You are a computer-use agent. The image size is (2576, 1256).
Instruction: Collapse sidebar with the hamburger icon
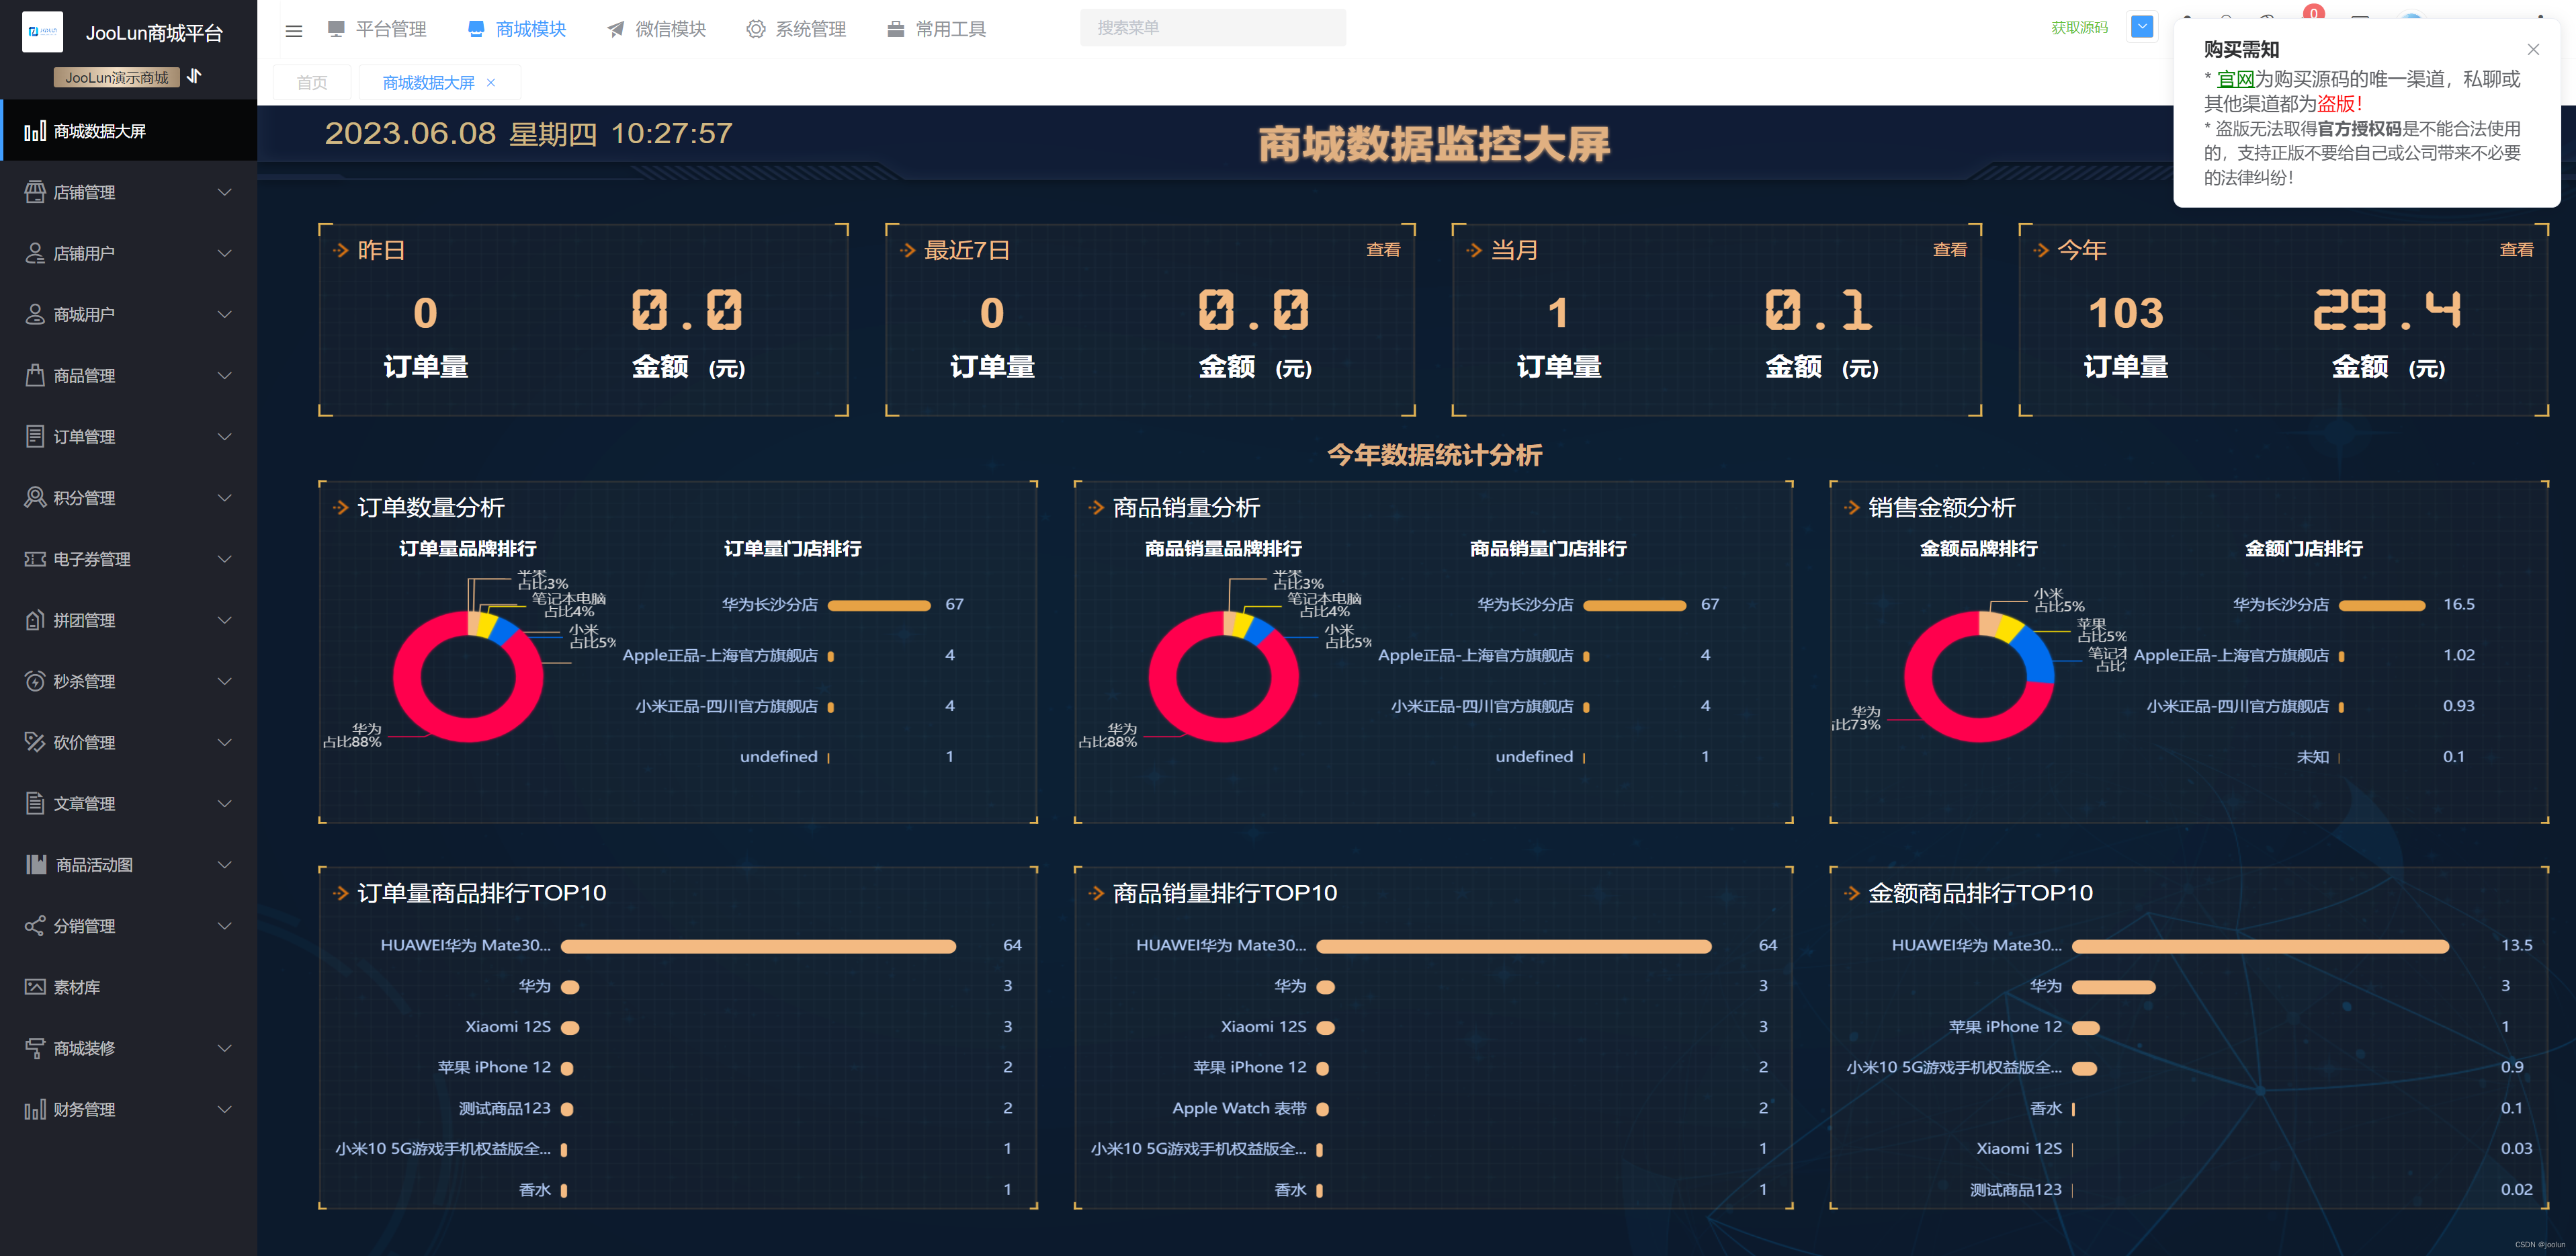[x=293, y=30]
